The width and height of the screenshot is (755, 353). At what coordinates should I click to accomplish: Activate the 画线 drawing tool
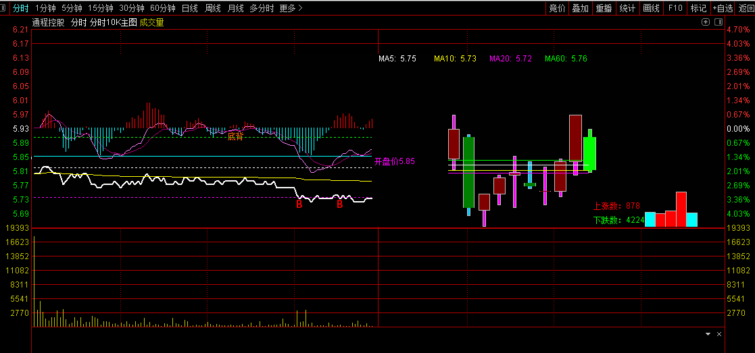(x=651, y=7)
